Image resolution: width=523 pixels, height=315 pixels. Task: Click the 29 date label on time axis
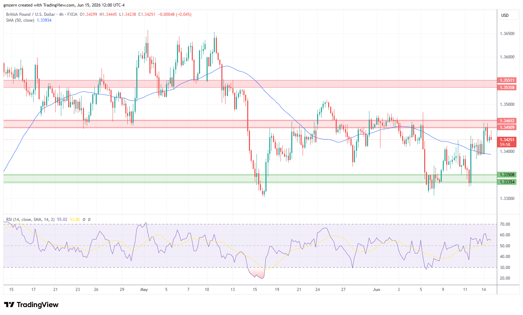122,290
